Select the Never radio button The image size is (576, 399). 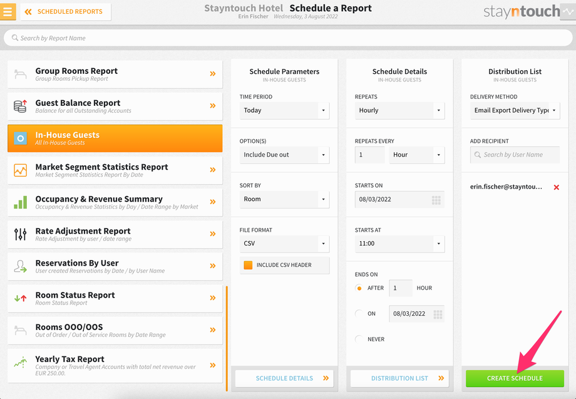(x=359, y=339)
